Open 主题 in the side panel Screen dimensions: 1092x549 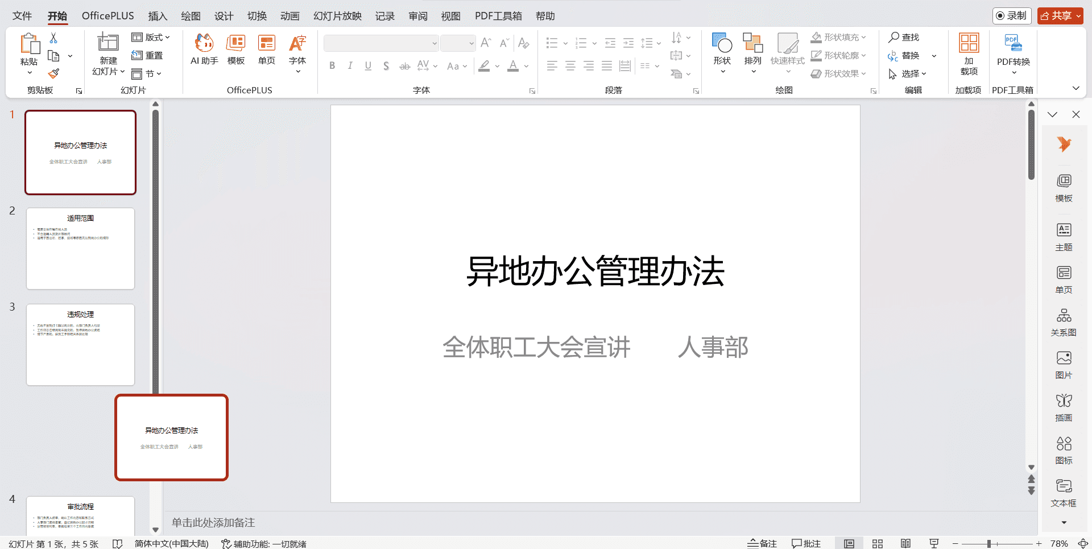pyautogui.click(x=1064, y=237)
